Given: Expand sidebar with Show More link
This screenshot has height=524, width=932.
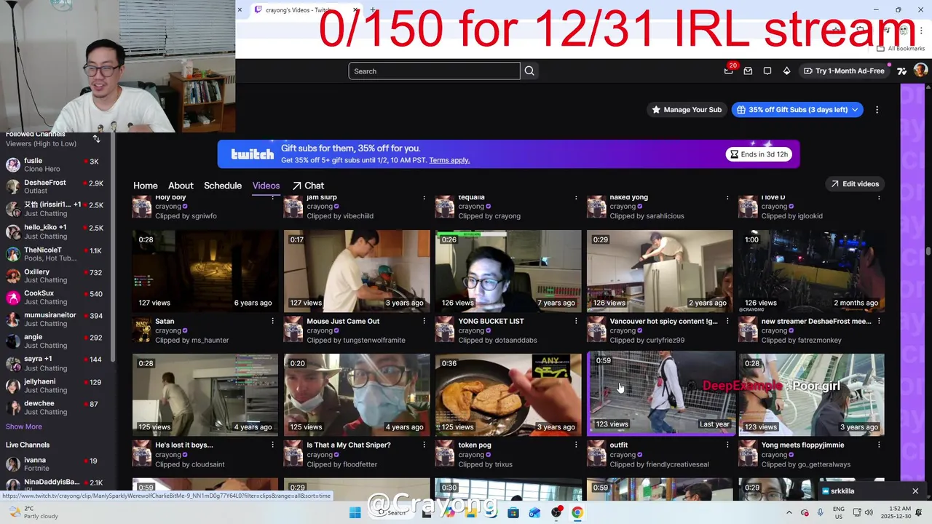Looking at the screenshot, I should [23, 426].
